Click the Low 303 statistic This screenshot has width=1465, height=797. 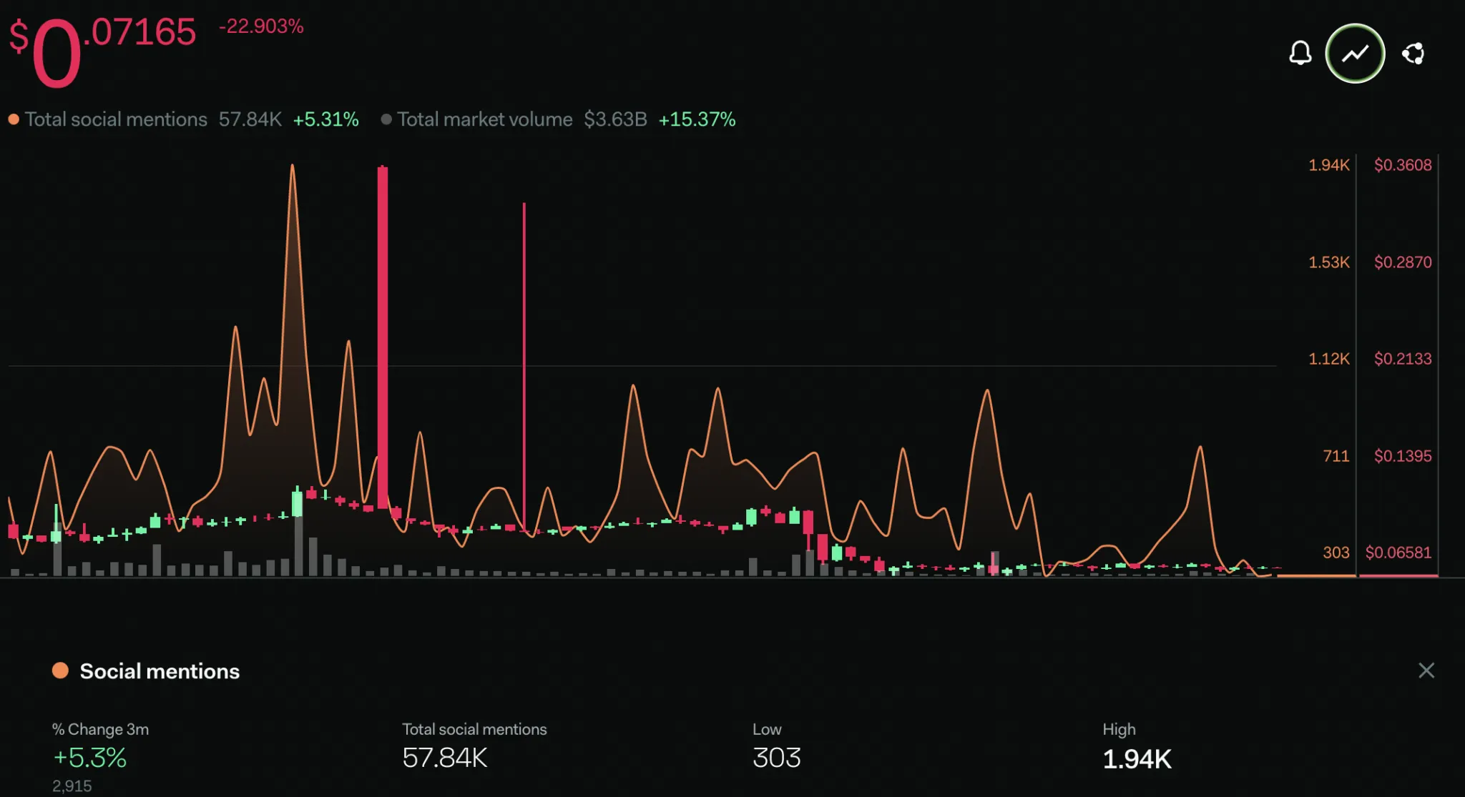click(777, 746)
